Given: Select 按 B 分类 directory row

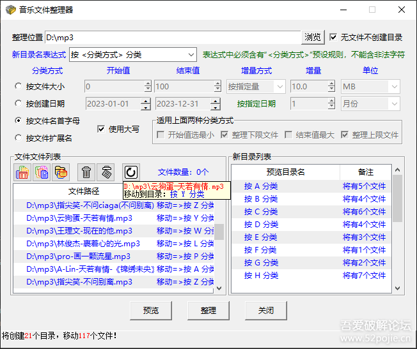Looking at the screenshot, I should tap(311, 199).
